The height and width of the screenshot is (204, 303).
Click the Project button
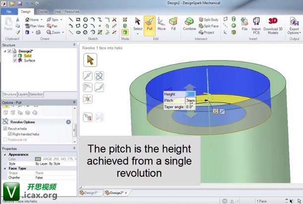(207, 32)
